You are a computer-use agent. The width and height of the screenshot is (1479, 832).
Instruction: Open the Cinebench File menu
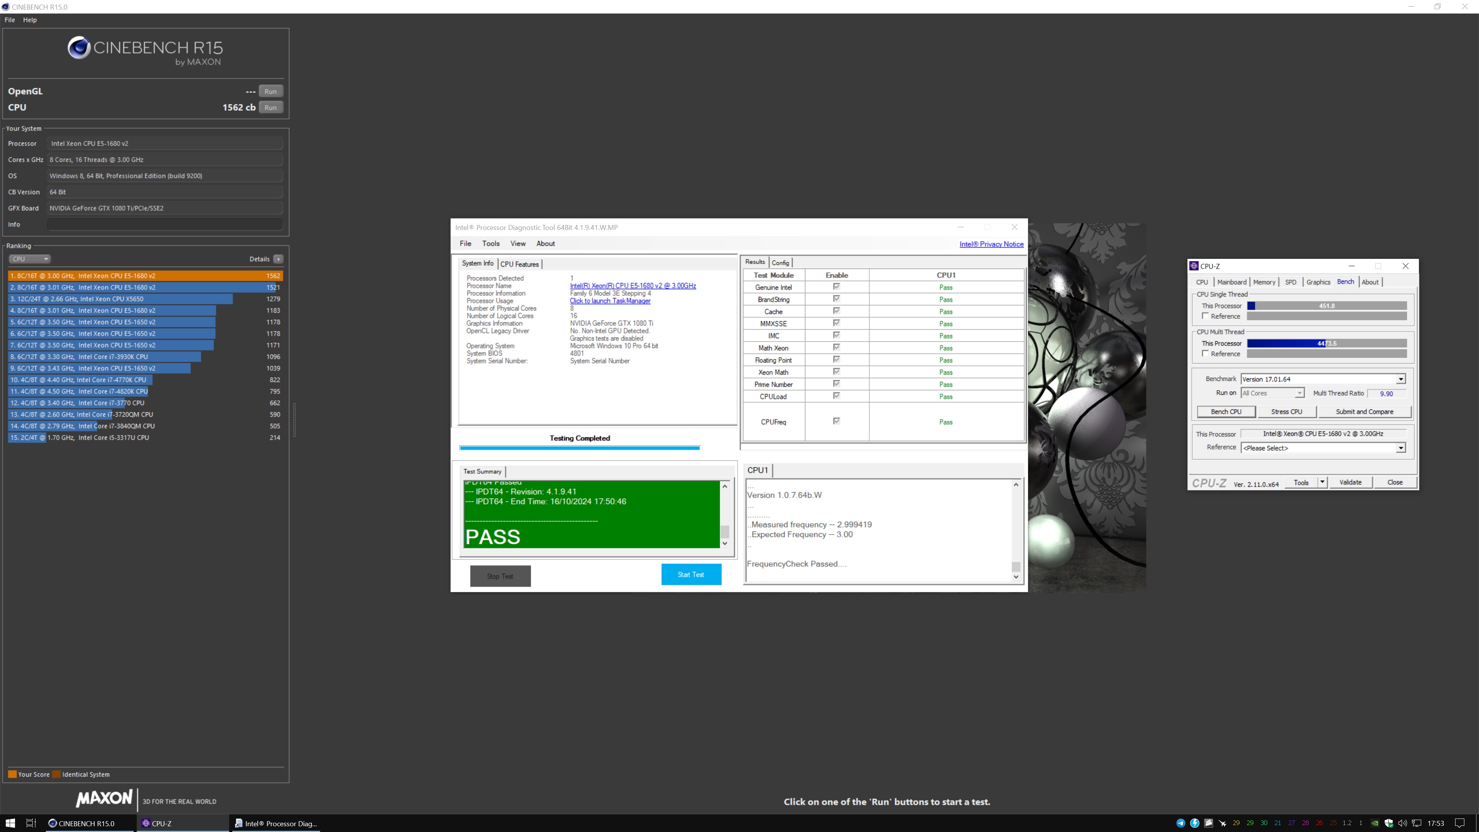coord(10,20)
